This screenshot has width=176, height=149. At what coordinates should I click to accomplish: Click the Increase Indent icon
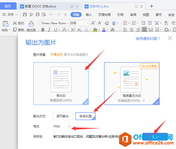150,23
